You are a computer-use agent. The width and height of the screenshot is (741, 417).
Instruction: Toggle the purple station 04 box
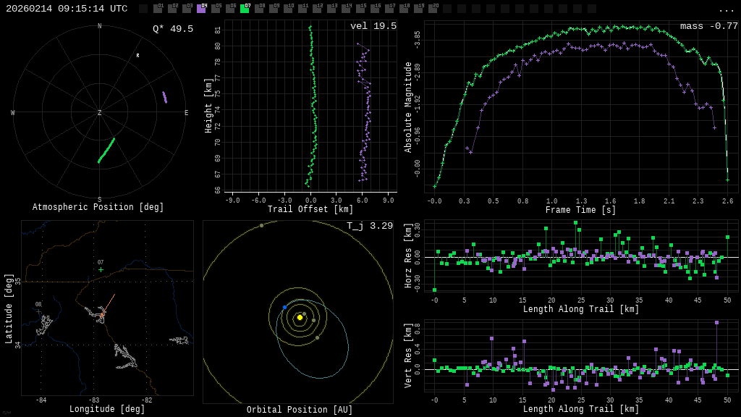(x=201, y=9)
